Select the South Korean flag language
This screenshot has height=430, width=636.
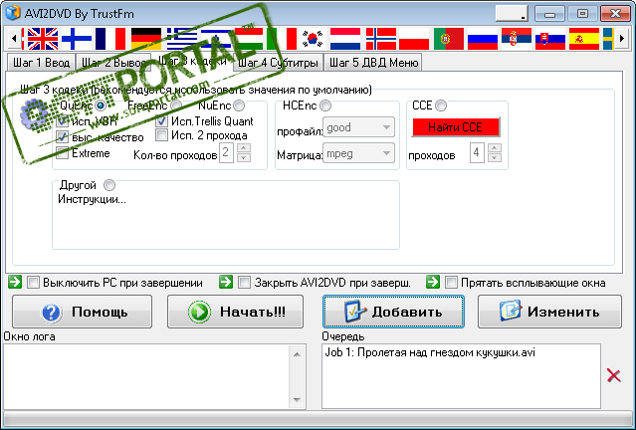tap(313, 39)
